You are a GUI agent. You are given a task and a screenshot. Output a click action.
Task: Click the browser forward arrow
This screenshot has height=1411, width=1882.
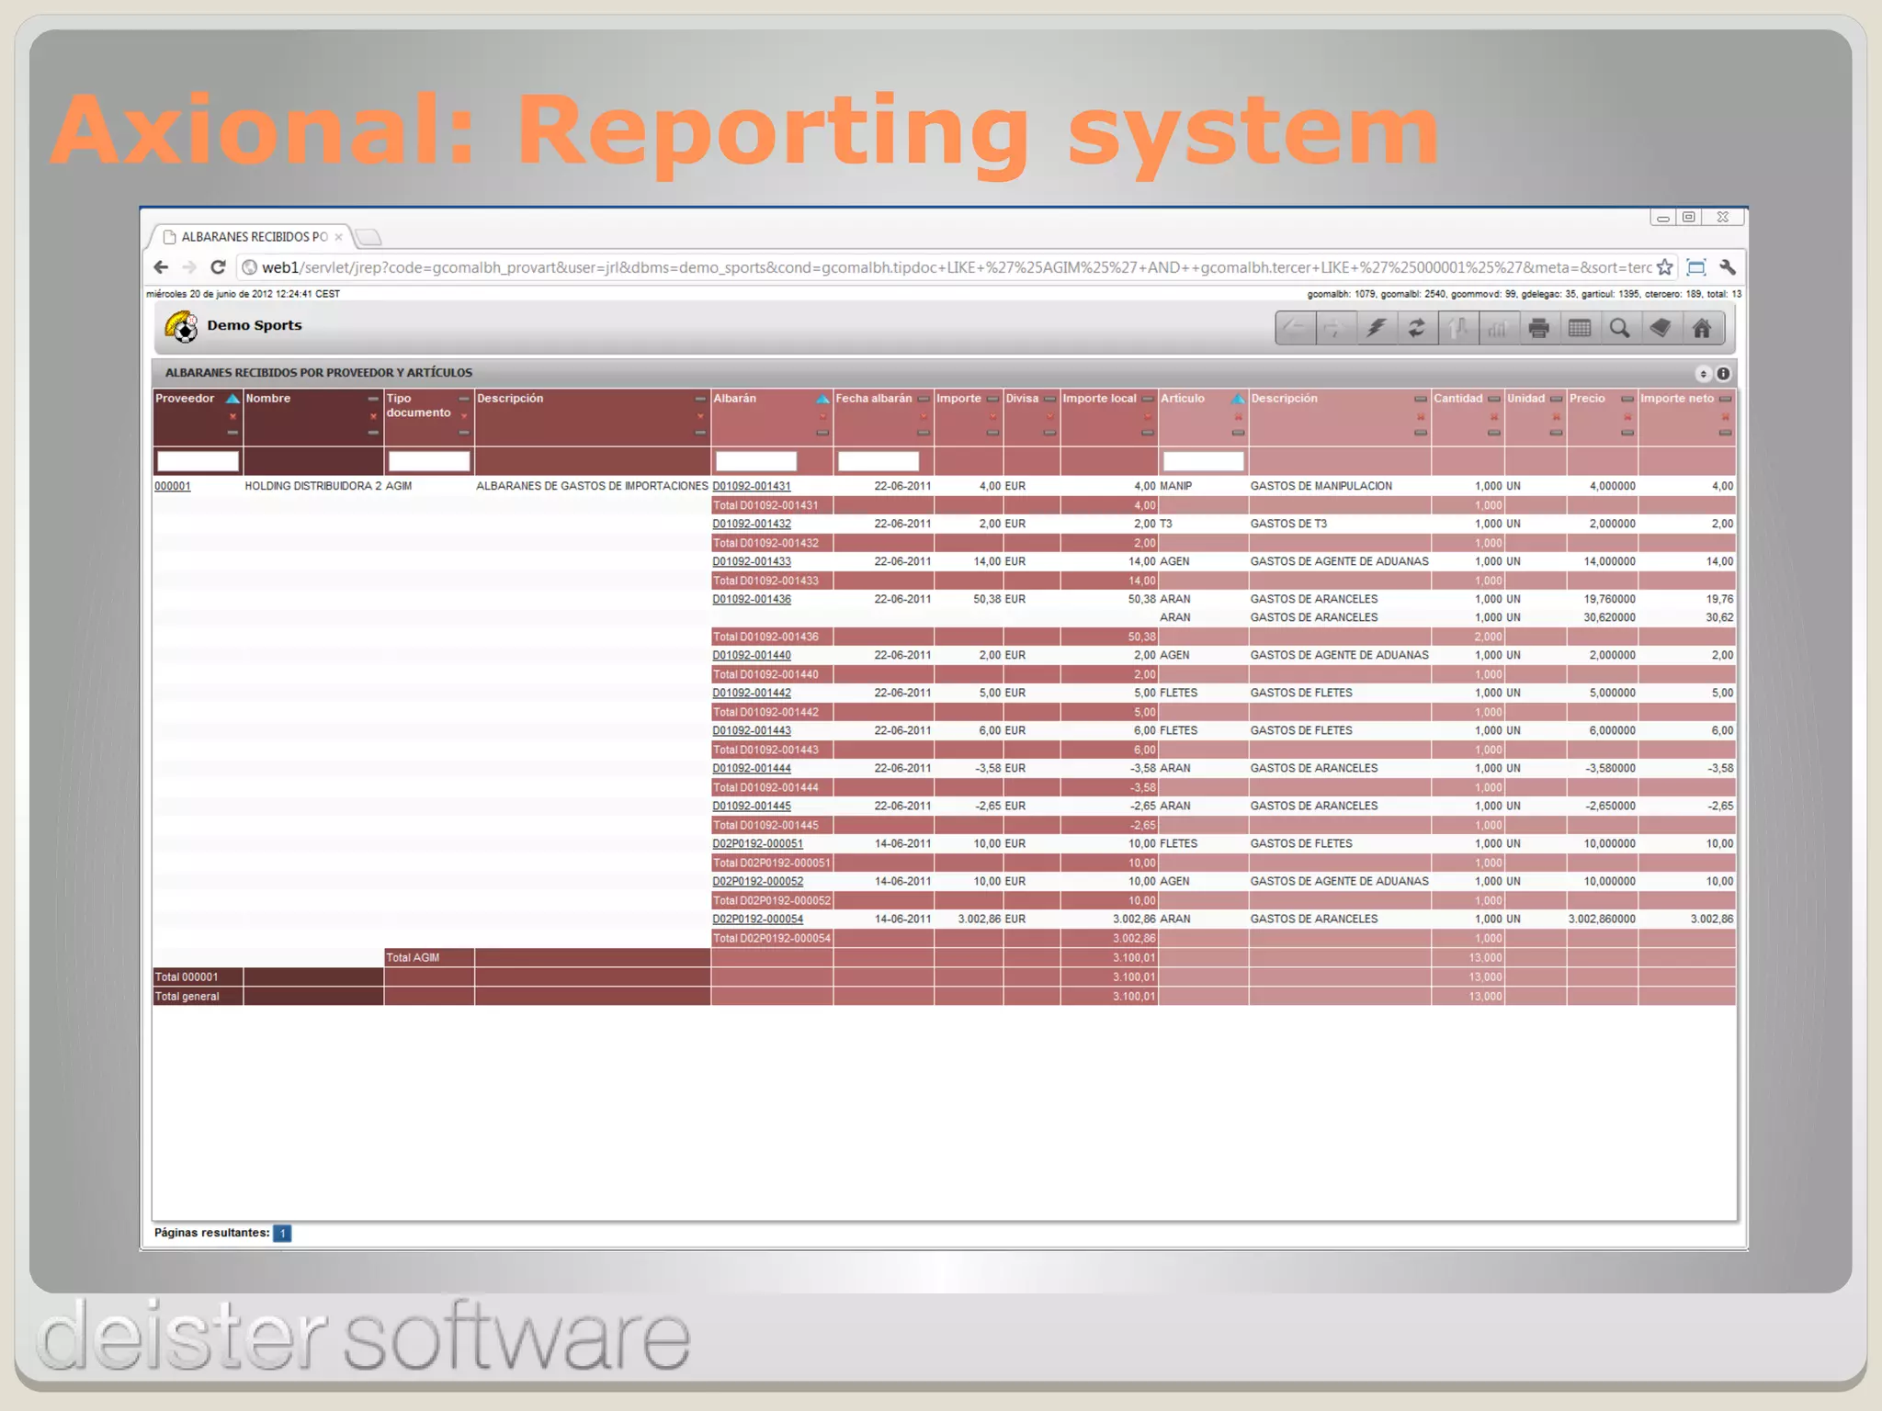point(189,267)
